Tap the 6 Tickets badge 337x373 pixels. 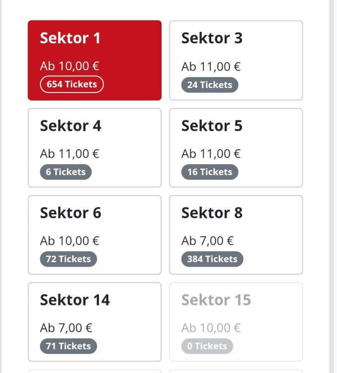[66, 172]
